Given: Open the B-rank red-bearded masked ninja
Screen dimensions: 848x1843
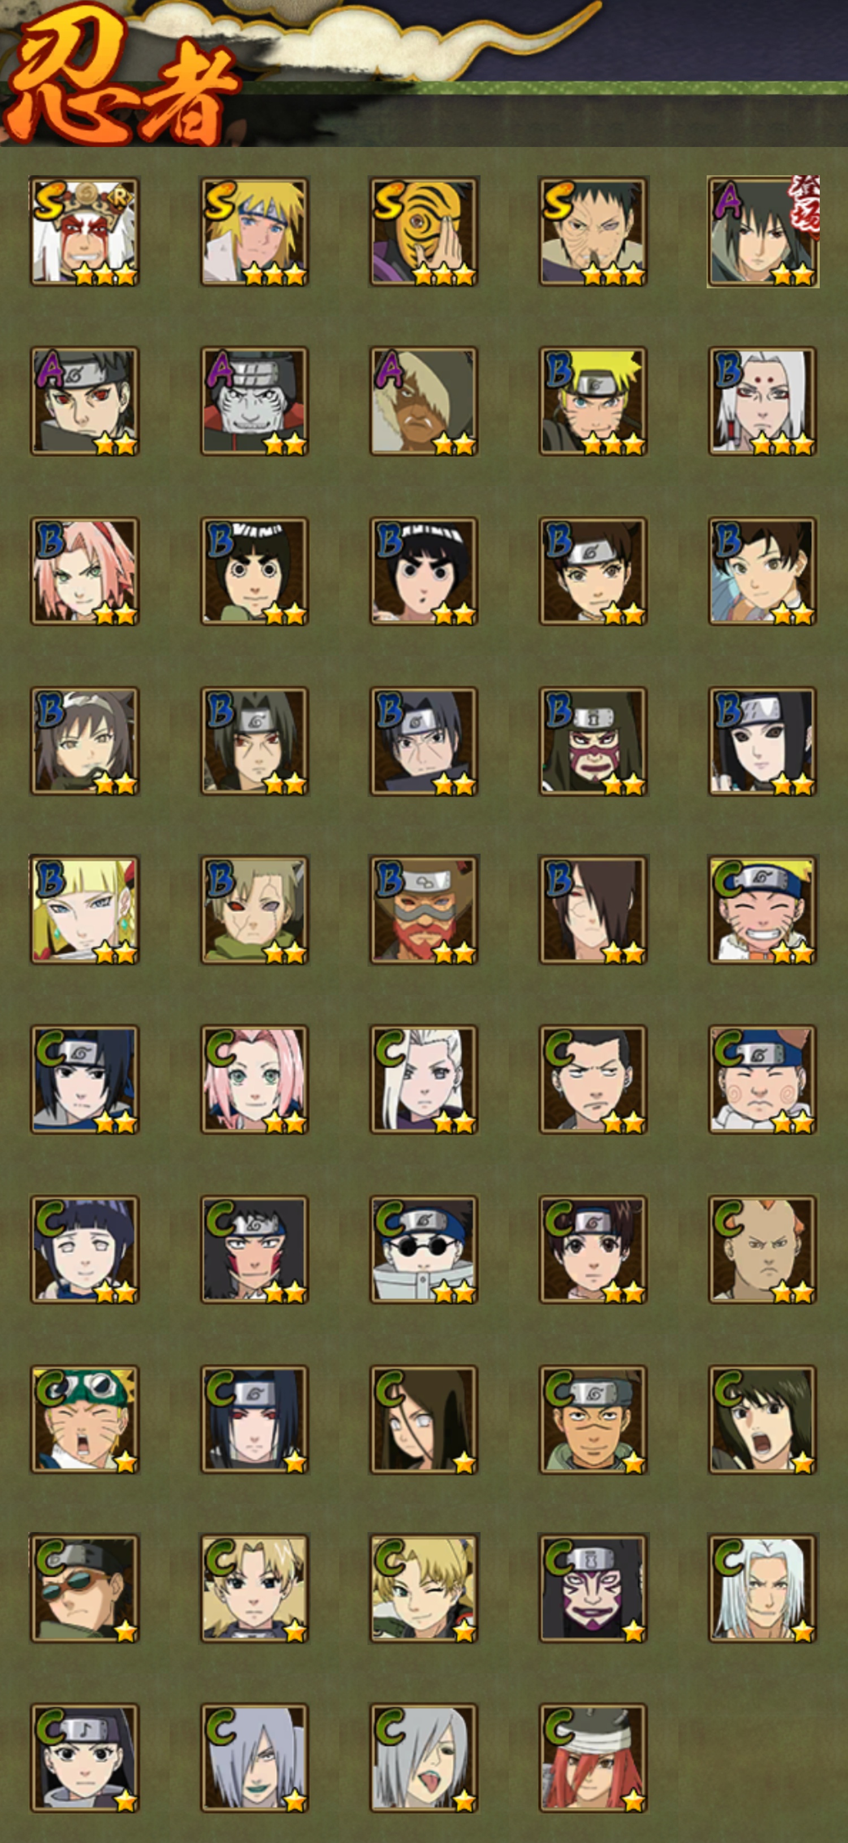Looking at the screenshot, I should click(x=423, y=910).
